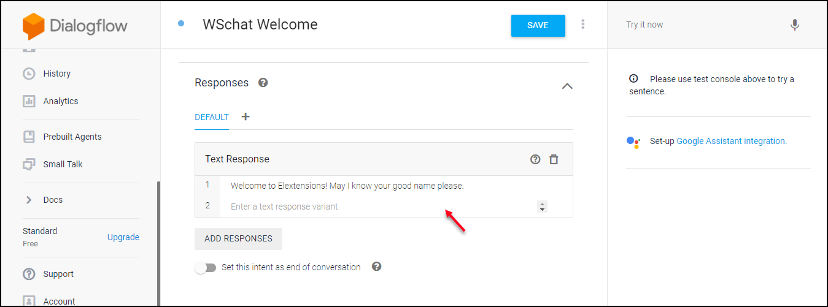The height and width of the screenshot is (307, 828).
Task: Add a new response tab with plus
Action: coord(246,116)
